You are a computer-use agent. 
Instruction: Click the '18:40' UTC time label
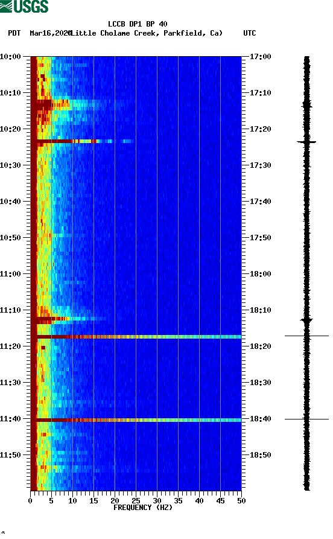point(260,419)
